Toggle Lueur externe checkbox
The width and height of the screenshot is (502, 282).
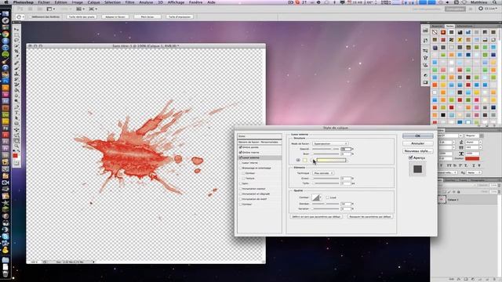click(x=241, y=157)
